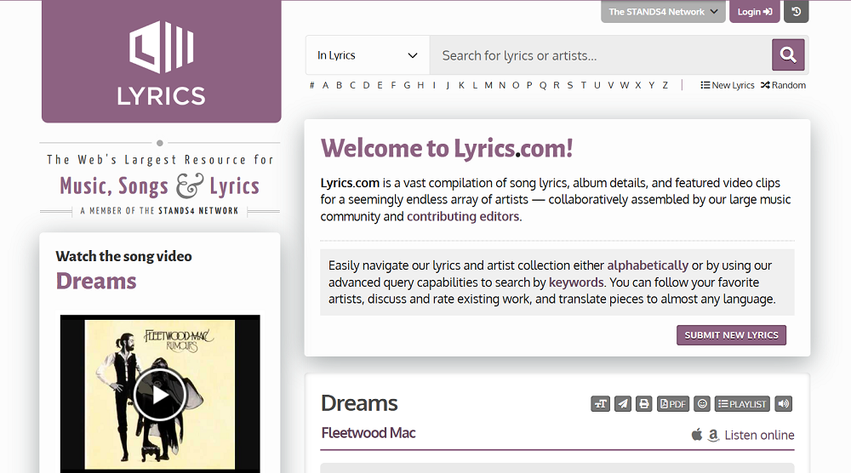The image size is (851, 473).
Task: Browse artists starting with O
Action: (516, 85)
